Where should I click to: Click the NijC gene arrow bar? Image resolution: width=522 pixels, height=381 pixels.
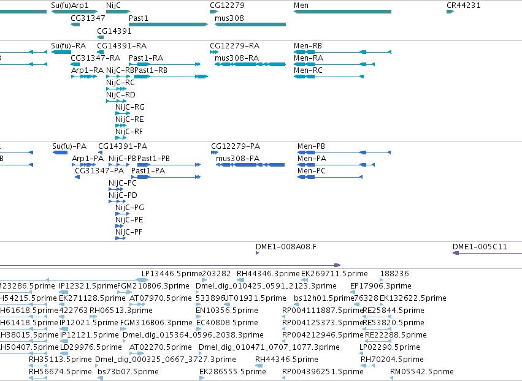point(118,12)
